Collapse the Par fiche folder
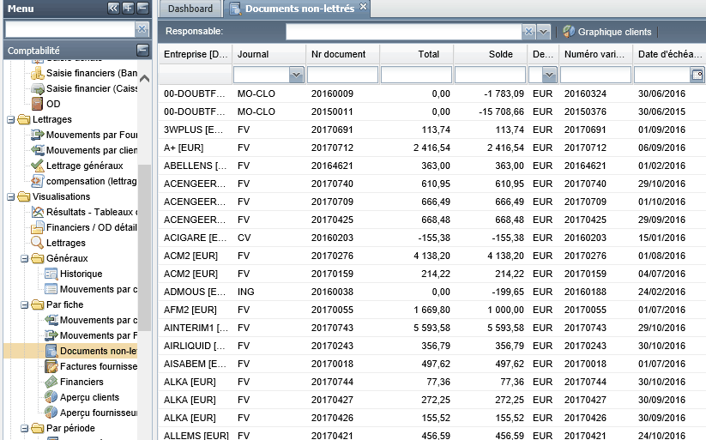This screenshot has width=706, height=440. [24, 304]
